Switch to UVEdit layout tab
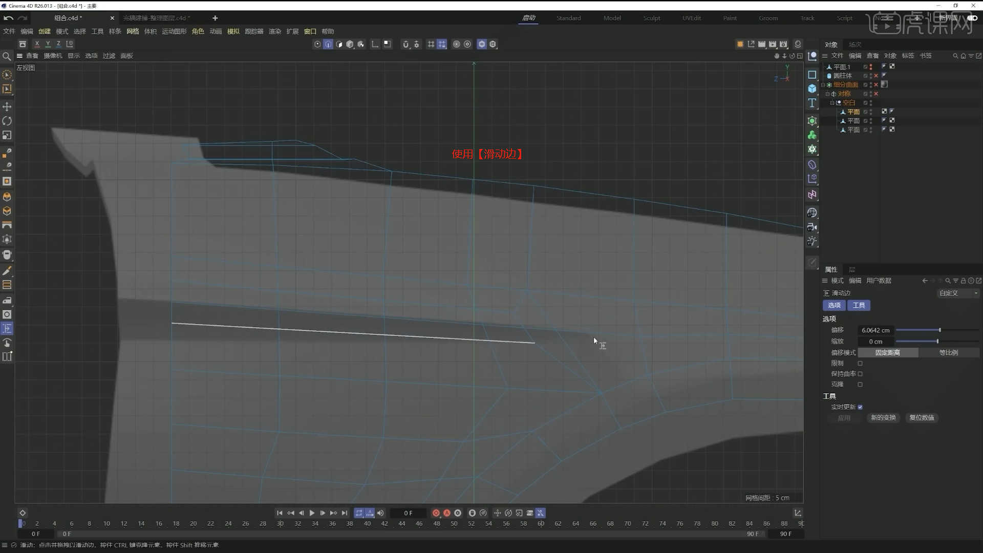 click(x=691, y=18)
